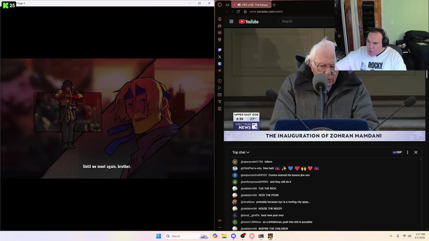Switch to Opera GX on the taskbar
This screenshot has height=241, width=429.
pos(252,236)
